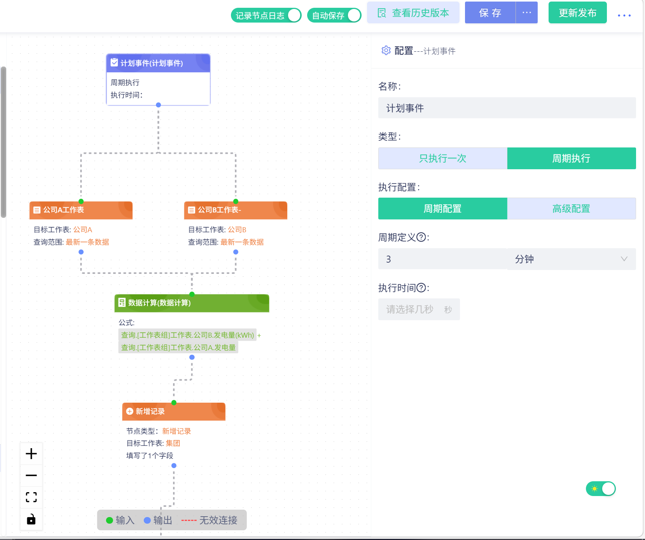The image size is (645, 540).
Task: Switch to the 高级配置 tab
Action: coord(571,209)
